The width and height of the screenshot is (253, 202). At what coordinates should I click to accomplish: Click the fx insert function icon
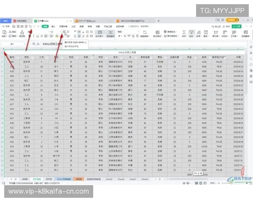(38, 44)
